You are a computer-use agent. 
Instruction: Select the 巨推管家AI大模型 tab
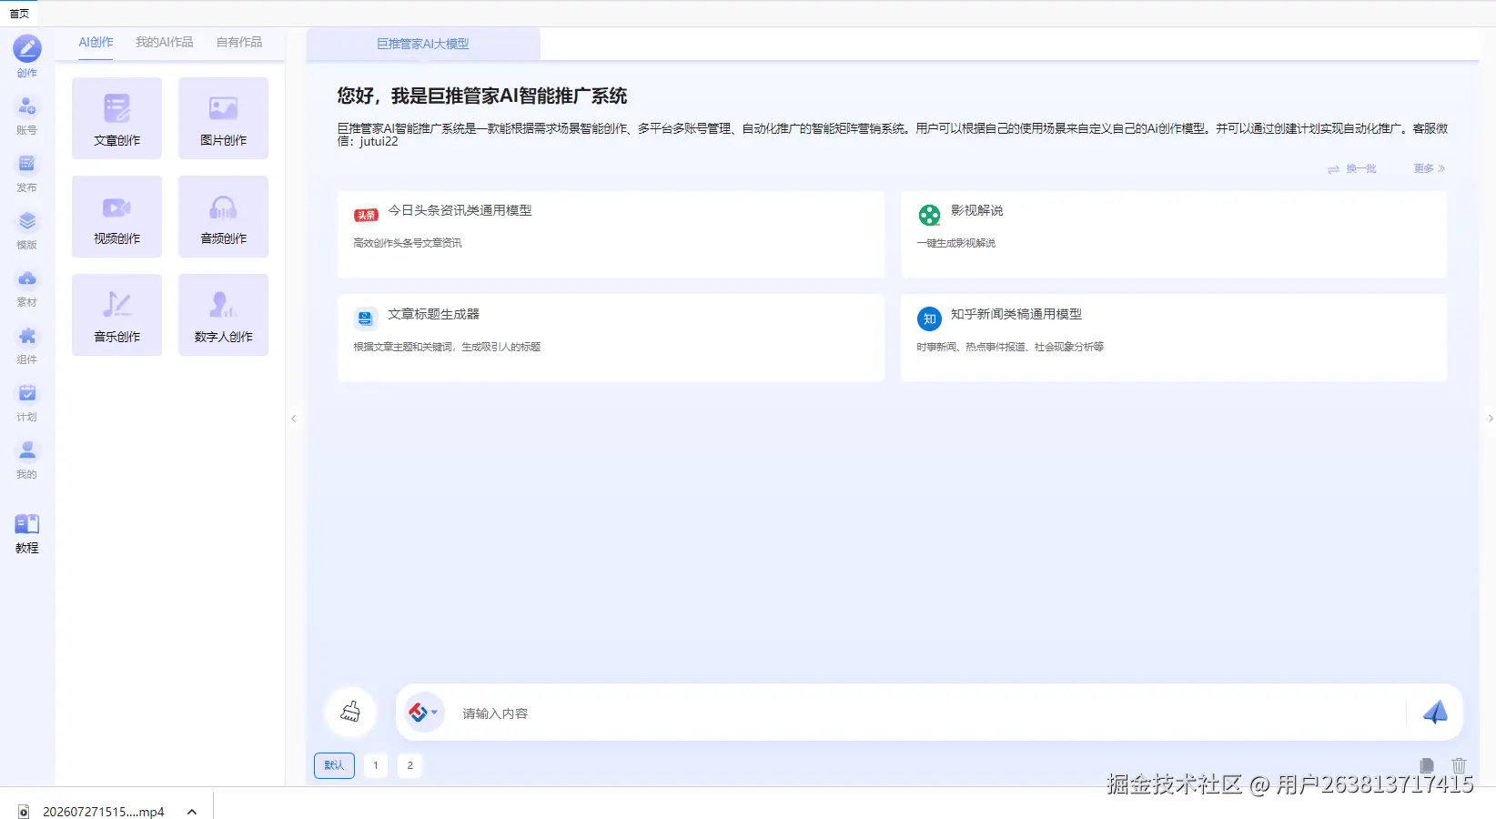pyautogui.click(x=423, y=44)
